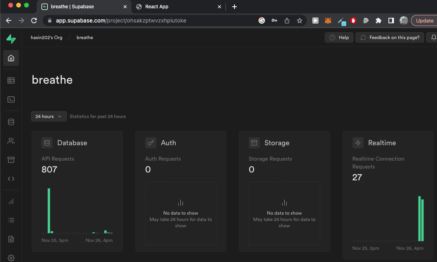Click the browser address bar

pyautogui.click(x=150, y=21)
